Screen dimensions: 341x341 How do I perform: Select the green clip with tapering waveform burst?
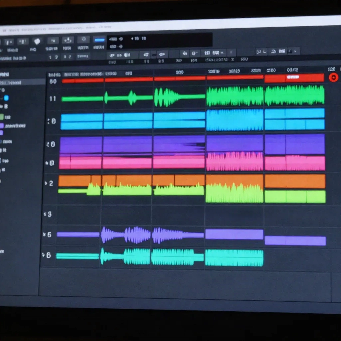pyautogui.click(x=179, y=97)
